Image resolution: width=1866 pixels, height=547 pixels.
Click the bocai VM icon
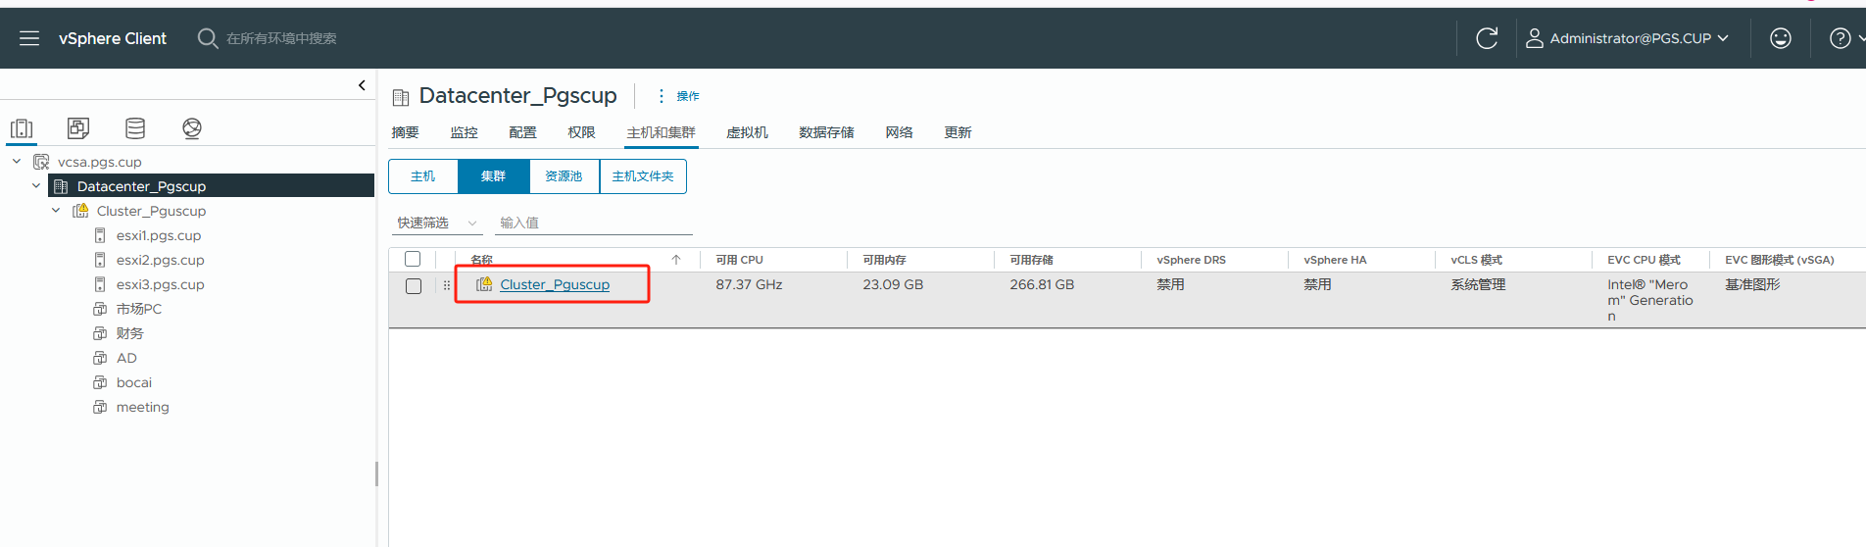100,382
